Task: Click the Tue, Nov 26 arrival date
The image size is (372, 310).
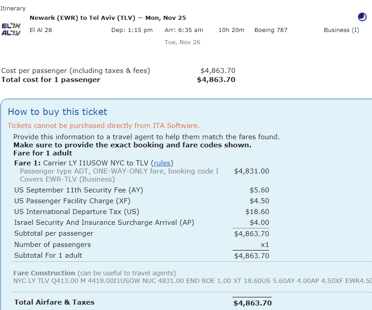Action: point(182,42)
